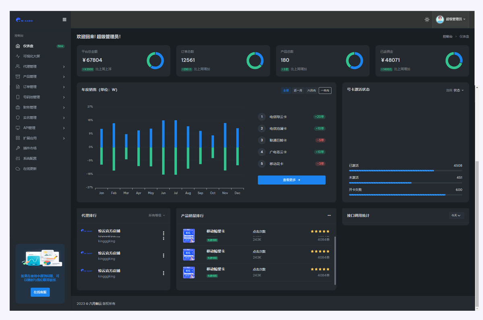483x320 pixels.
Task: Click the 实名管理 shield icon
Action: pyautogui.click(x=18, y=118)
